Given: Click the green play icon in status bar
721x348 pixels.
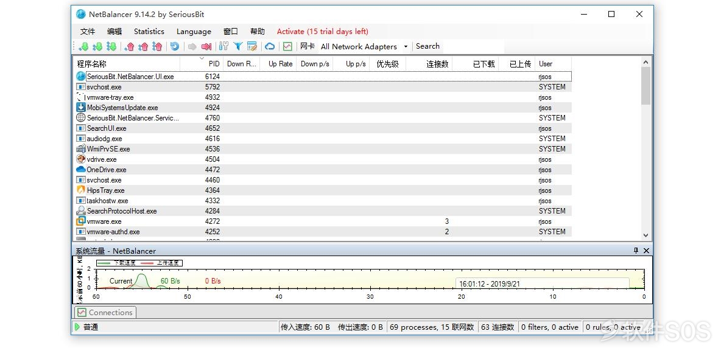Looking at the screenshot, I should click(77, 327).
